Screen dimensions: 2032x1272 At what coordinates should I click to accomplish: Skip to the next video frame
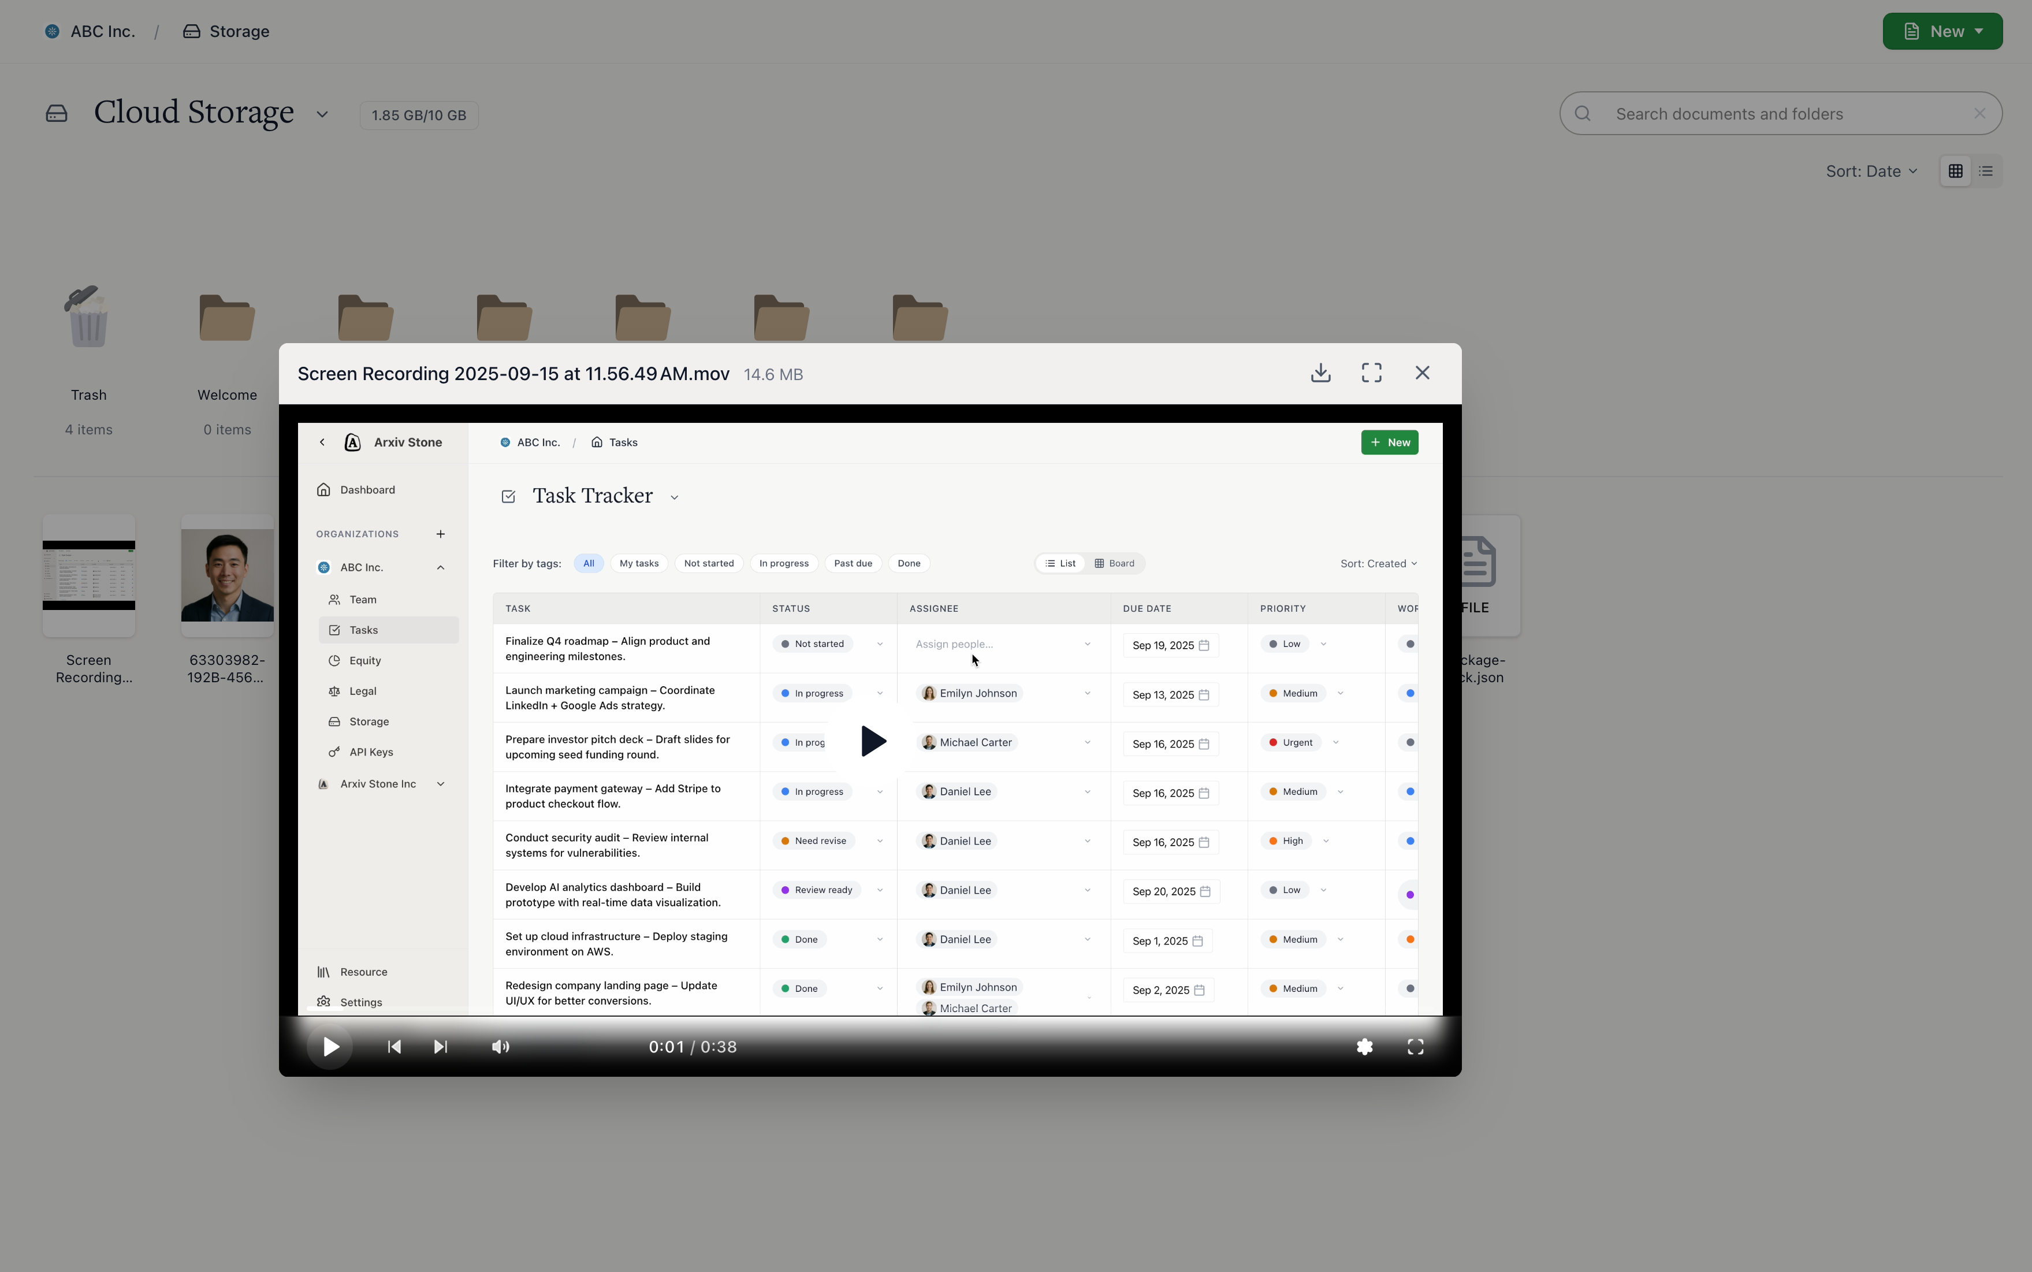tap(440, 1047)
